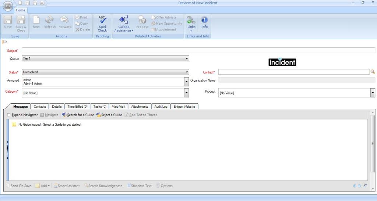The image size is (377, 201).
Task: Click Search Knowledgebase
Action: click(x=103, y=186)
